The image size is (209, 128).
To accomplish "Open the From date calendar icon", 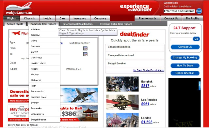I will [85, 49].
